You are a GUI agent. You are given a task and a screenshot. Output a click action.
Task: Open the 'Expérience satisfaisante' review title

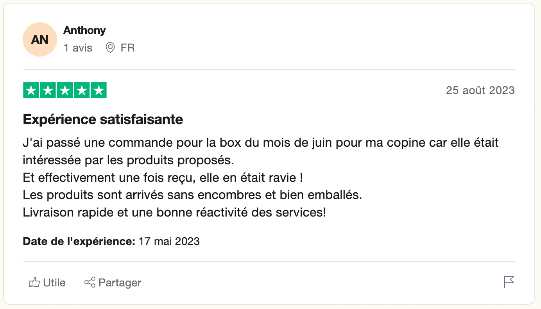(x=103, y=119)
